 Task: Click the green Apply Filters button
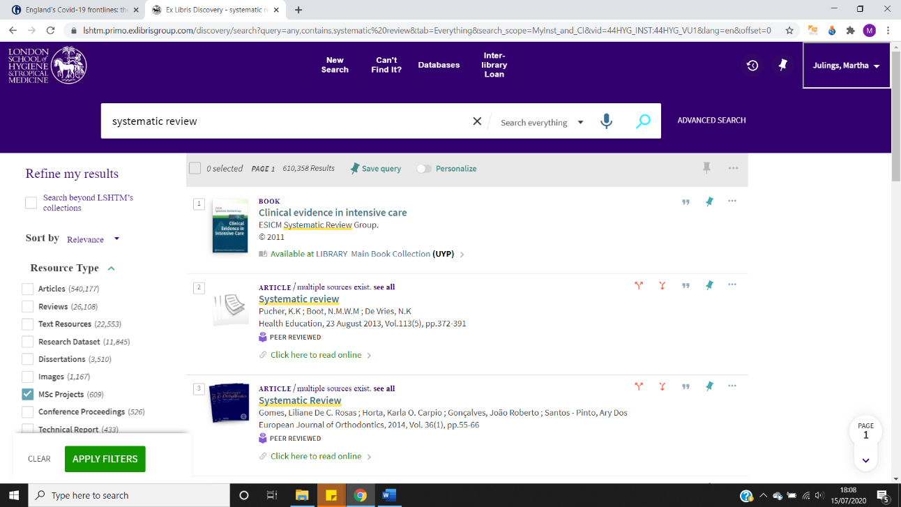105,459
